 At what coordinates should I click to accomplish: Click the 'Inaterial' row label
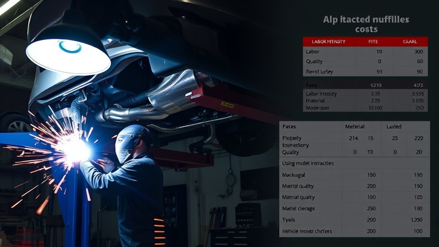coord(315,101)
